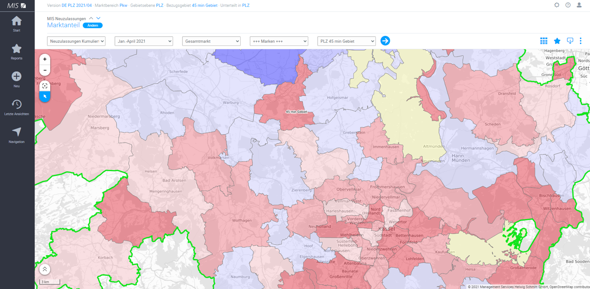Click the Bad Arolsen map label
Screen dimensions: 590x289
[174, 180]
